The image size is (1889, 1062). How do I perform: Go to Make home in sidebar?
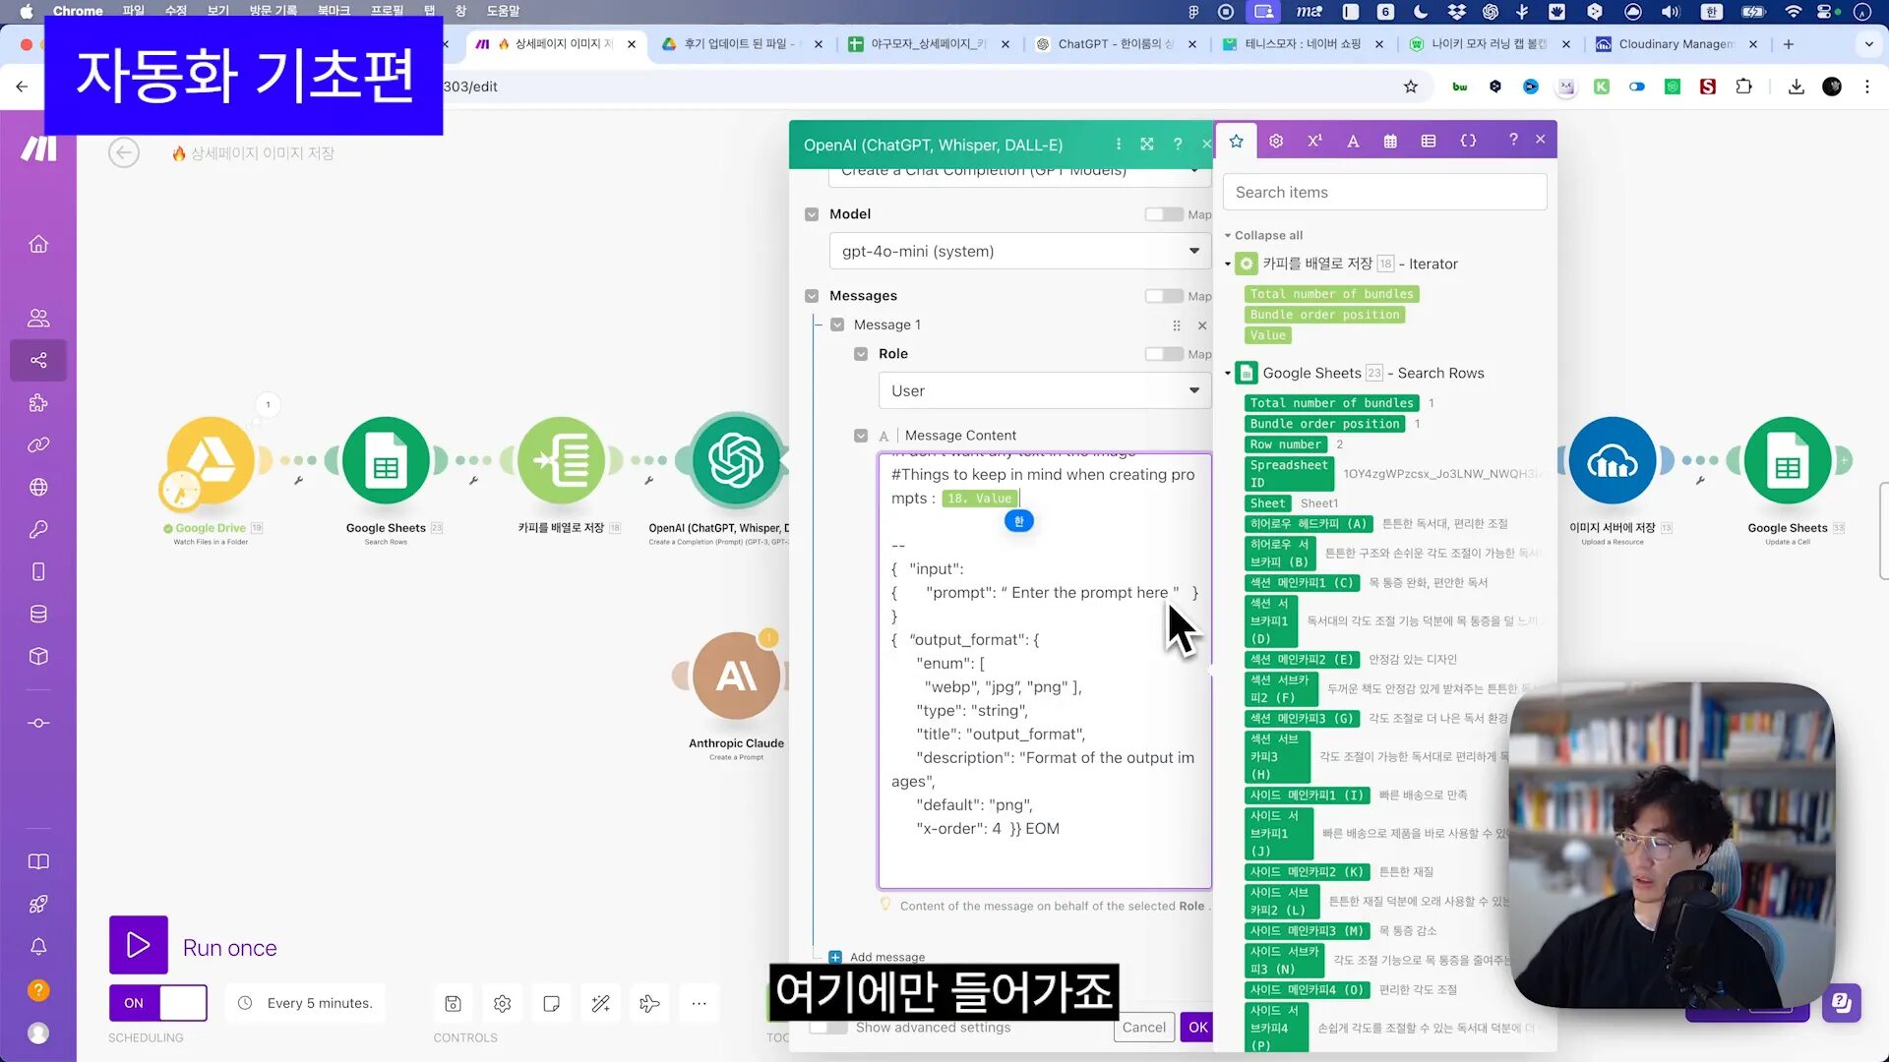tap(38, 244)
